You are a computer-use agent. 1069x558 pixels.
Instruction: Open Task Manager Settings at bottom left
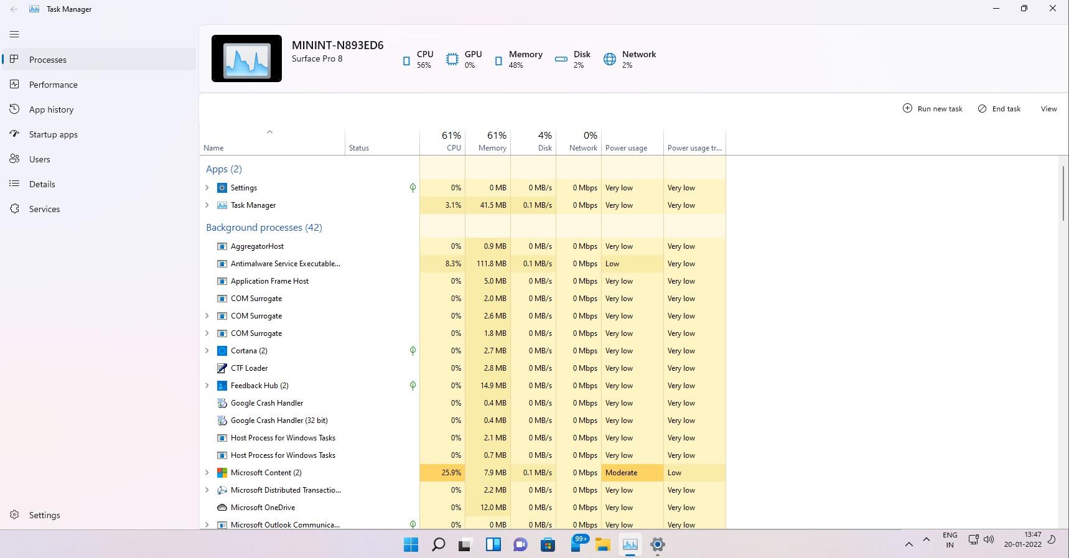(44, 515)
